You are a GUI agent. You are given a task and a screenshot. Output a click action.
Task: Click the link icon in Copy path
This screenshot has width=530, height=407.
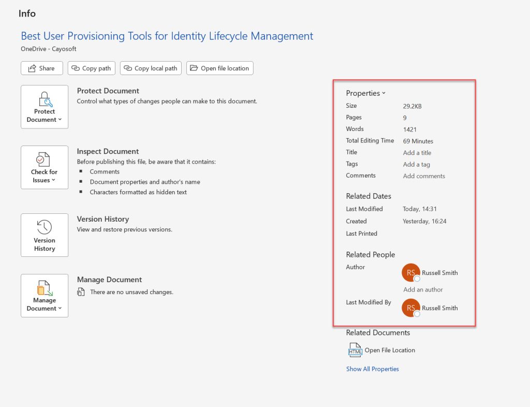tap(76, 68)
